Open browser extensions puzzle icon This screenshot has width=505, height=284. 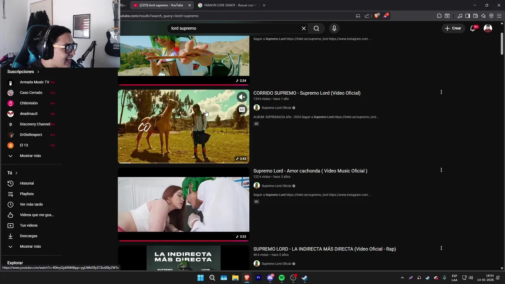439,16
